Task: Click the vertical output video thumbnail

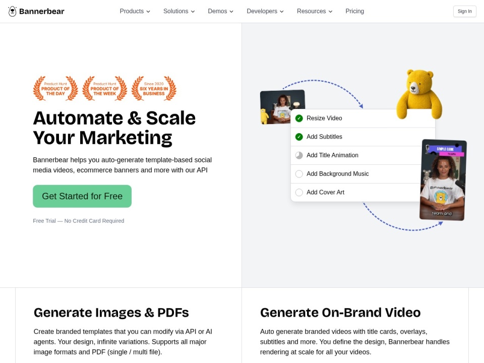Action: [443, 180]
